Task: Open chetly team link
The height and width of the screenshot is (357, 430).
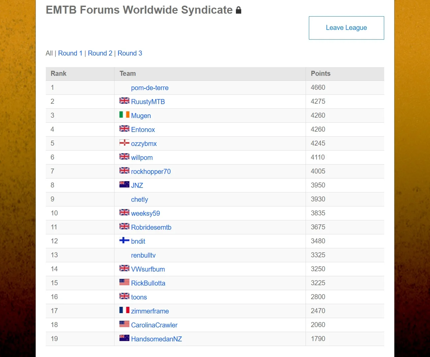Action: pos(139,199)
